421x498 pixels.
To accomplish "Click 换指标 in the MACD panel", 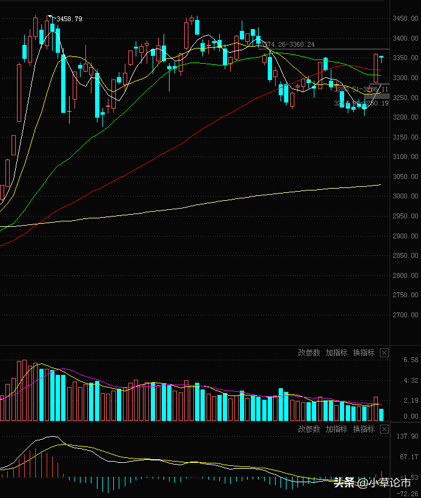I will [x=364, y=429].
